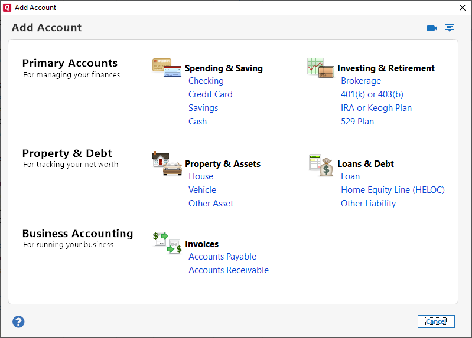Click the feedback chat bubble icon

coord(450,28)
